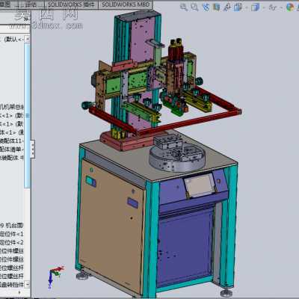
Task: Click the left panel collapse handle
Action: point(33,149)
